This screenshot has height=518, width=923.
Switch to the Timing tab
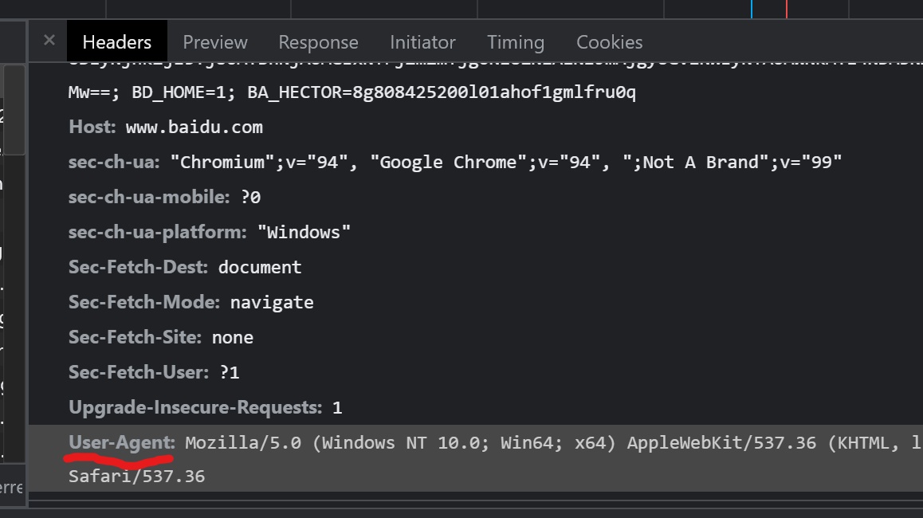point(515,41)
